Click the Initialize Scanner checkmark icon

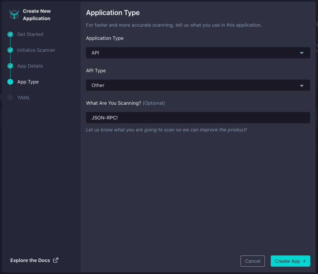[x=10, y=50]
